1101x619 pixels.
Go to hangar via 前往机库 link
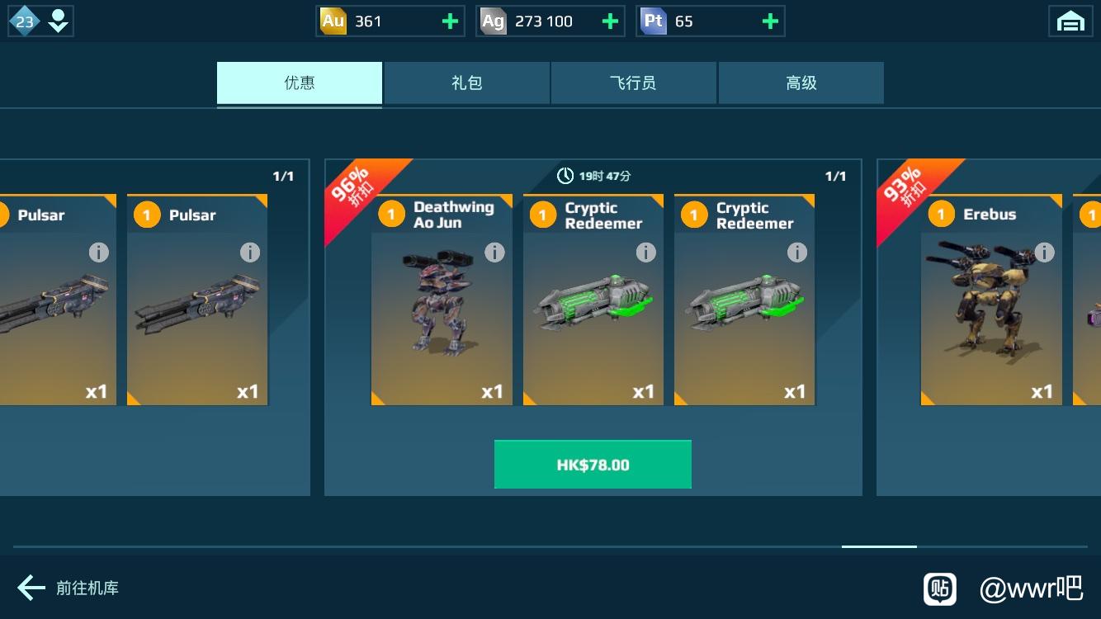pyautogui.click(x=87, y=588)
